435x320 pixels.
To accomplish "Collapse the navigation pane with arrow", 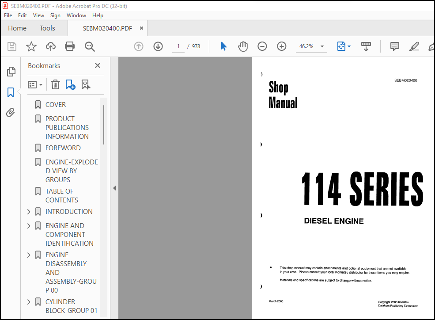I will [x=114, y=188].
